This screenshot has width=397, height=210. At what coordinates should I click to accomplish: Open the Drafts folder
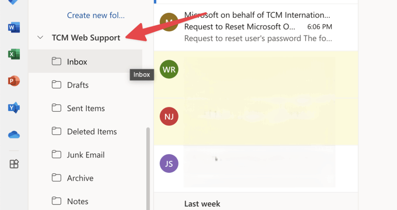[x=78, y=85]
